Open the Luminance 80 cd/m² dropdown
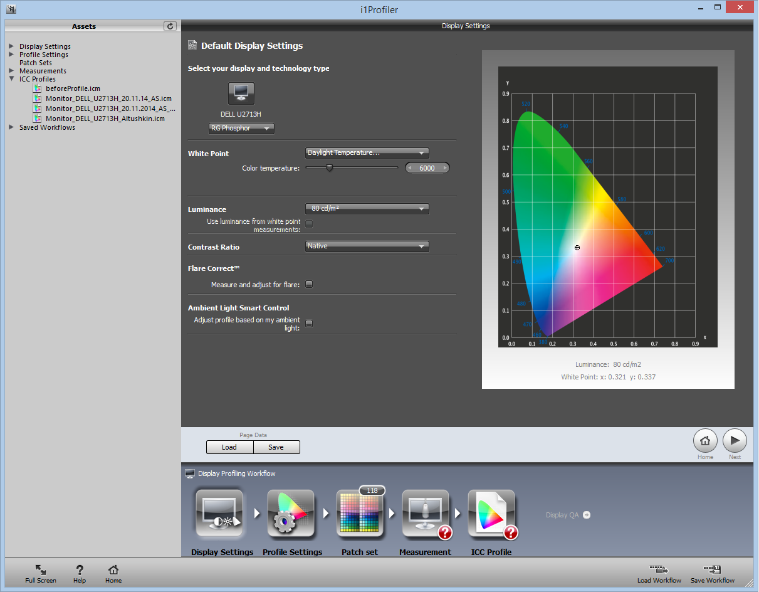The height and width of the screenshot is (592, 759). click(367, 209)
